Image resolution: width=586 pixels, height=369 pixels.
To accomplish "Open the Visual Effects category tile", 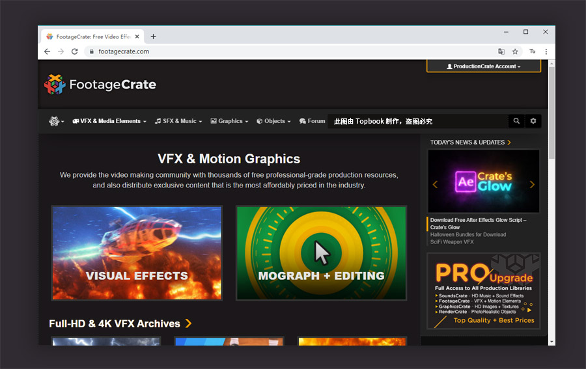I will click(x=137, y=253).
